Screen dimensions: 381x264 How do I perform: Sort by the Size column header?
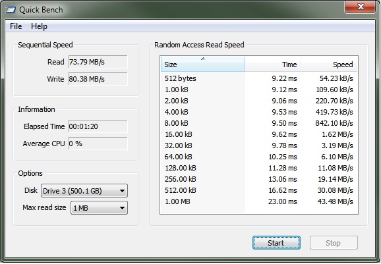tap(202, 64)
